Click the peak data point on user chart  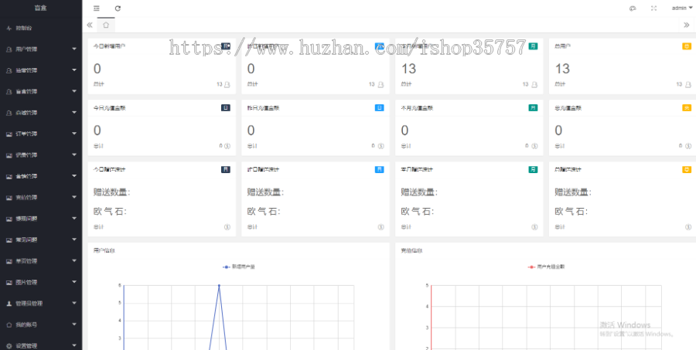click(219, 285)
